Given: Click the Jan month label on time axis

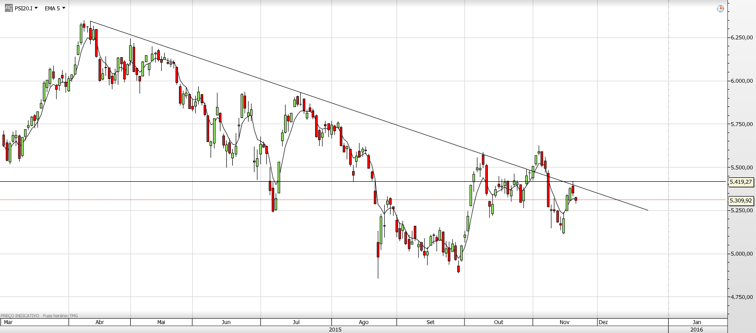Looking at the screenshot, I should coord(697,323).
